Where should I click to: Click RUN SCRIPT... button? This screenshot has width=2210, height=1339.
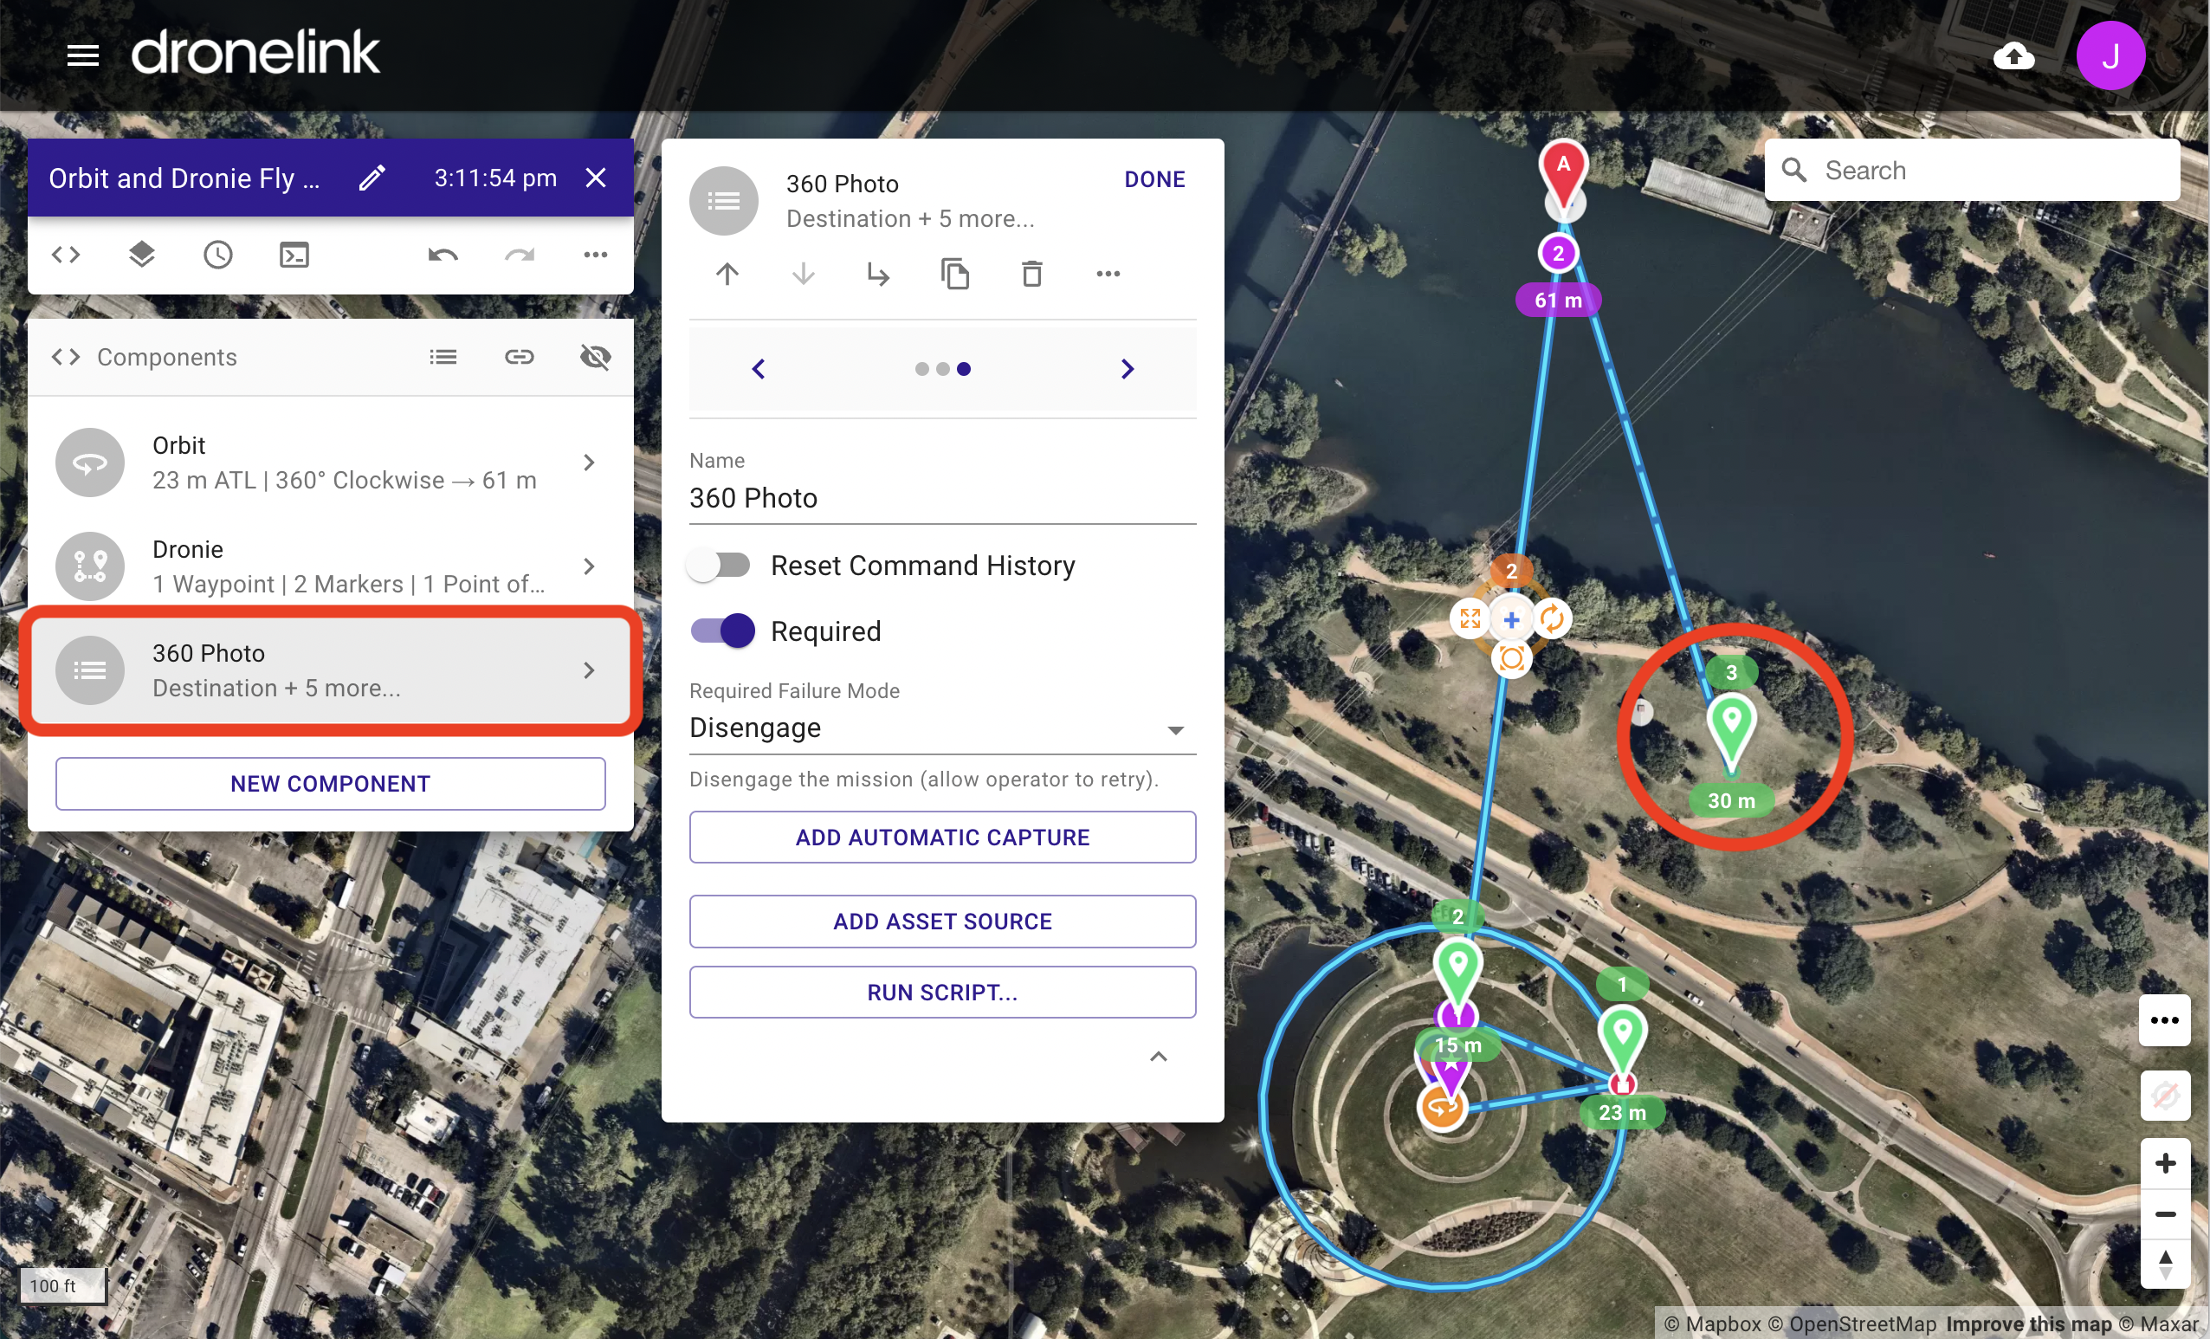click(x=943, y=993)
